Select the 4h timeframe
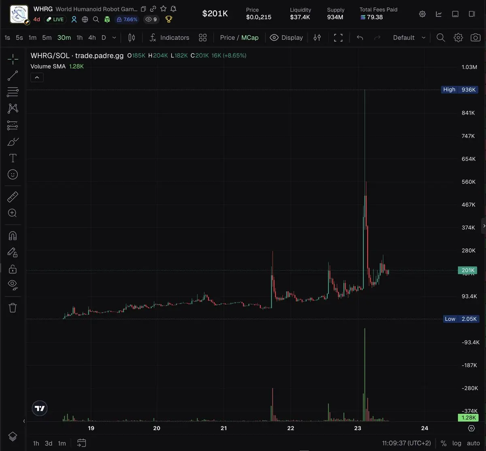The height and width of the screenshot is (451, 486). (92, 38)
